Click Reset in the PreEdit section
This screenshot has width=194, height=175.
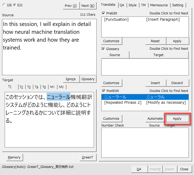tap(155, 41)
